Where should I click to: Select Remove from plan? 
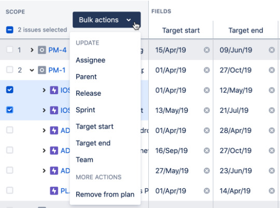[105, 195]
